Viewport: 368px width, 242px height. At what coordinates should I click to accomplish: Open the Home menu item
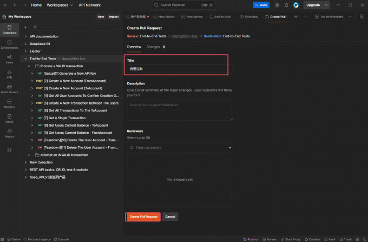[x=36, y=5]
